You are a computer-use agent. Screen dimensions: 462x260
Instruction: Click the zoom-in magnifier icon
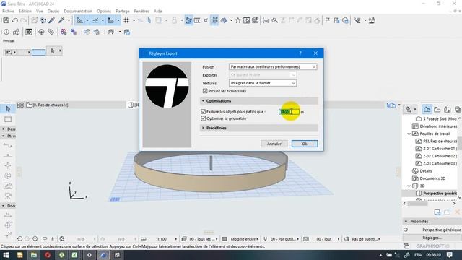click(x=35, y=239)
